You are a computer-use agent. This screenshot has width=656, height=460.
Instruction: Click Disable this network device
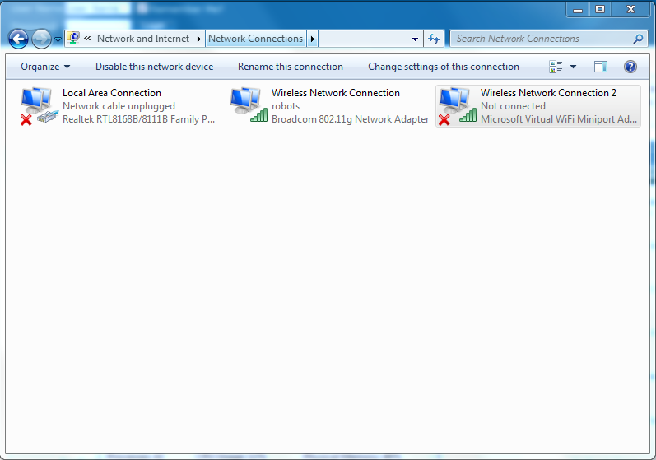155,67
